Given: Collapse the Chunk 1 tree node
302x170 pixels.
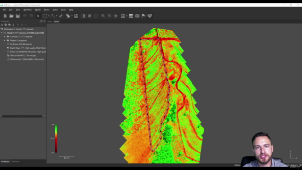Looking at the screenshot, I should (x=2, y=33).
